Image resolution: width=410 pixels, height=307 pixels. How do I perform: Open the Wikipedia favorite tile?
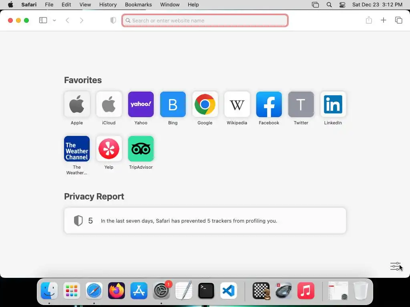237,104
